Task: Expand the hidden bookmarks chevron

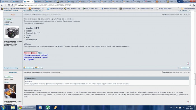Action: pyautogui.click(x=179, y=8)
